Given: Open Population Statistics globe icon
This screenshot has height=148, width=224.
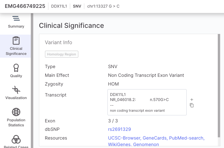Looking at the screenshot, I should (x=16, y=112).
